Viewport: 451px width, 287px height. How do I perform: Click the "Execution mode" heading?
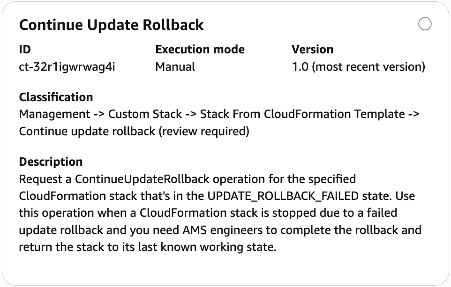pyautogui.click(x=200, y=49)
